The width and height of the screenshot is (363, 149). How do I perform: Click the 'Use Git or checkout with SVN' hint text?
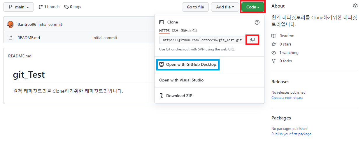tap(197, 49)
